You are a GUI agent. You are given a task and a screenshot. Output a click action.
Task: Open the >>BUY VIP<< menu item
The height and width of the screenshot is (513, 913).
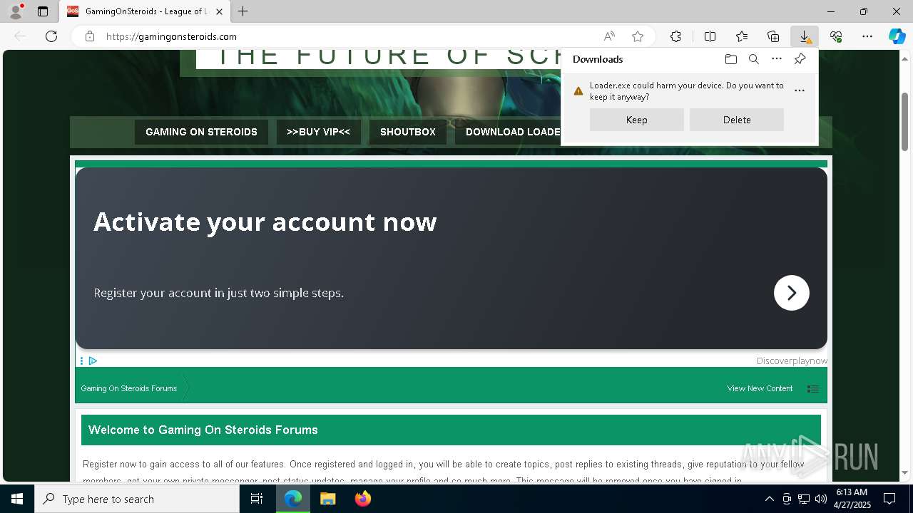point(318,132)
